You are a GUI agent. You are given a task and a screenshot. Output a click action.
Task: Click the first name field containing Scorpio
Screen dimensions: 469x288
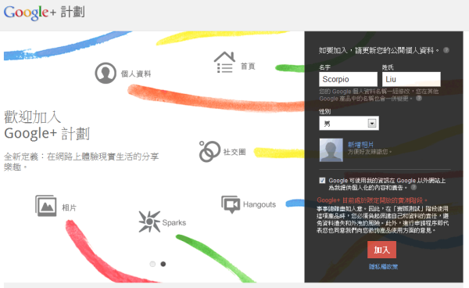pyautogui.click(x=348, y=79)
